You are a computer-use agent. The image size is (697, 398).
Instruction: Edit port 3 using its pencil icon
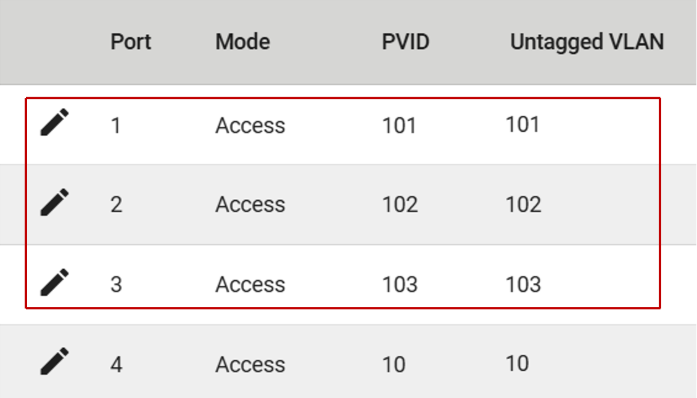pos(54,282)
